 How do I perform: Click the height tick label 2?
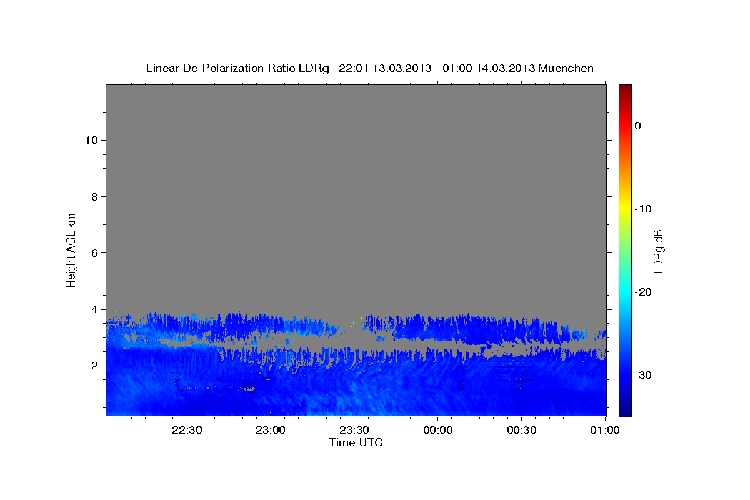(x=94, y=366)
